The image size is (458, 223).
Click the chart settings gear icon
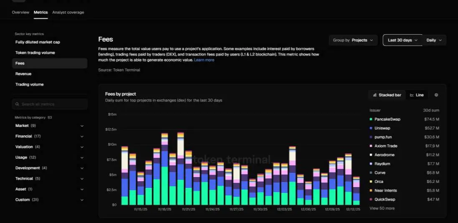pos(436,95)
